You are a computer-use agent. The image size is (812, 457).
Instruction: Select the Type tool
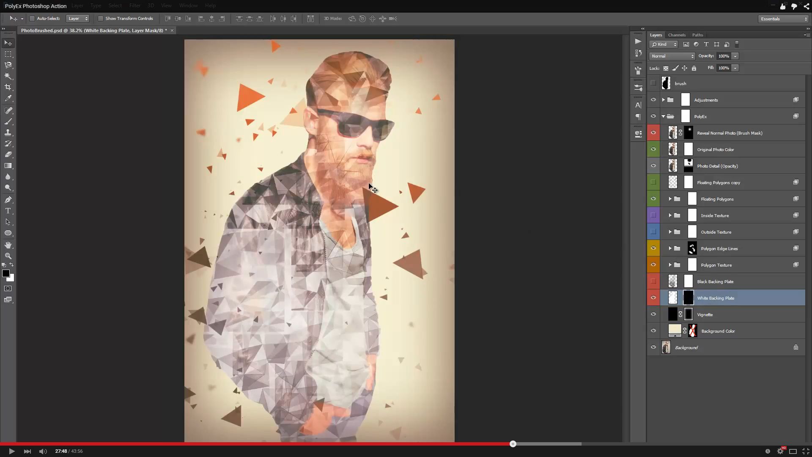(x=8, y=211)
